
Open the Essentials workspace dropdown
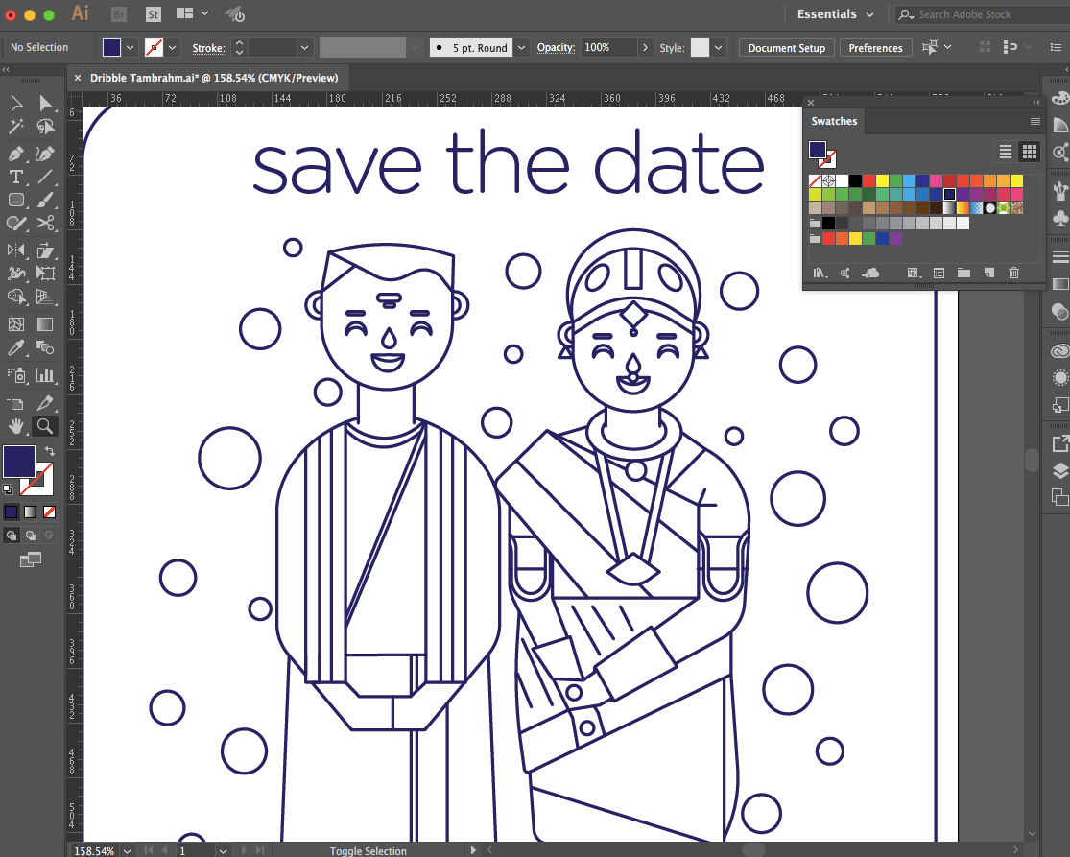pos(835,14)
